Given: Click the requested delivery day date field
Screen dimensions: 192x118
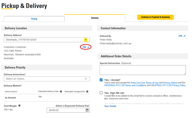Looking at the screenshot, I should (x=68, y=110).
